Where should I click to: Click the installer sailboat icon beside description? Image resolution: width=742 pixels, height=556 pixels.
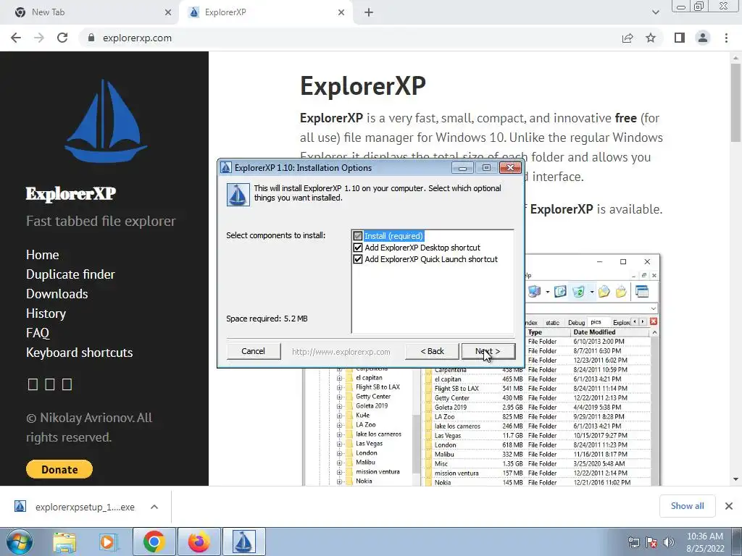(238, 194)
